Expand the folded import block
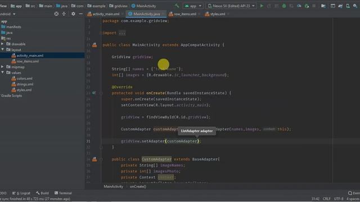This screenshot has width=360, height=202. tap(122, 33)
